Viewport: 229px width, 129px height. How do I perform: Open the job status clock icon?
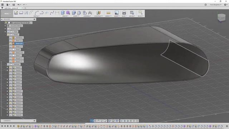(205, 5)
